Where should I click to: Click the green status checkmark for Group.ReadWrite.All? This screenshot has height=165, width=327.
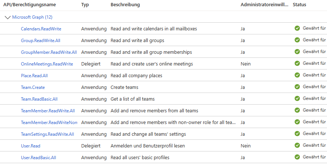point(297,40)
